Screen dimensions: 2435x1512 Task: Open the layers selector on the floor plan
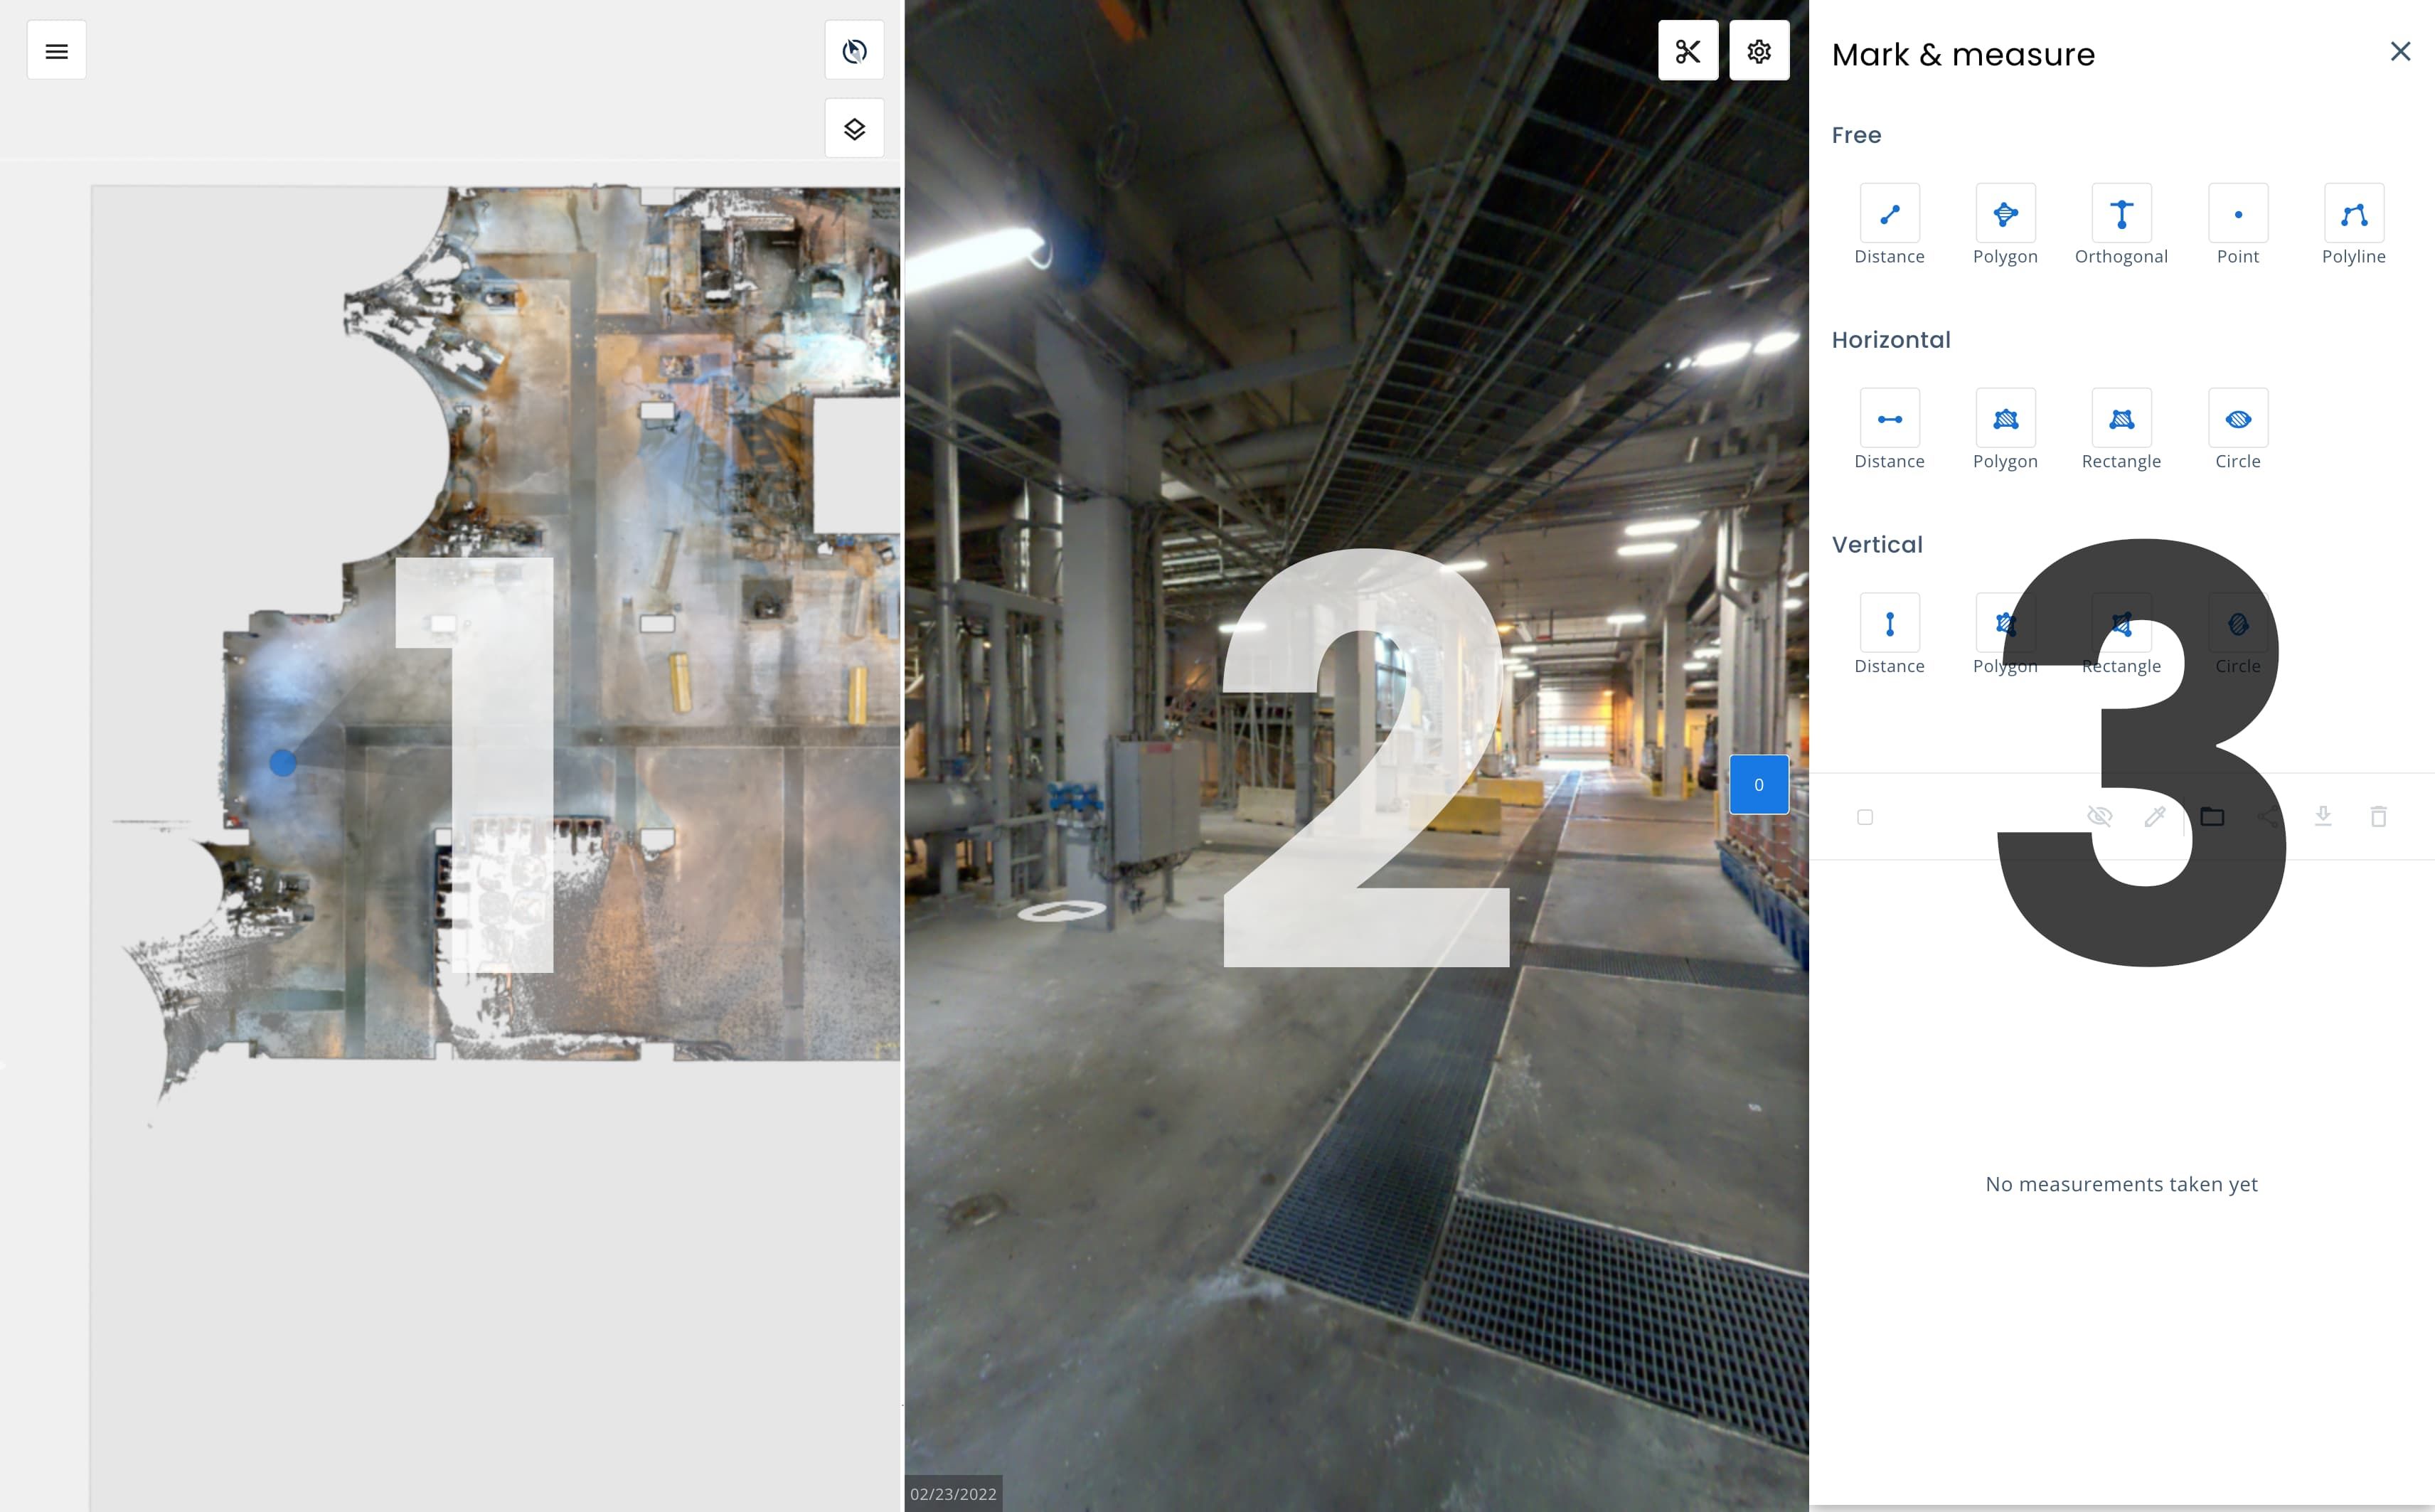[x=855, y=127]
